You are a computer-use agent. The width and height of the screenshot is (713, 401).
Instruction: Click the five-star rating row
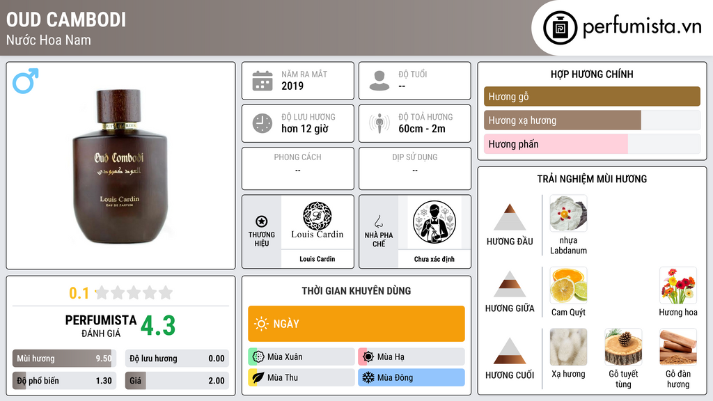(x=134, y=292)
